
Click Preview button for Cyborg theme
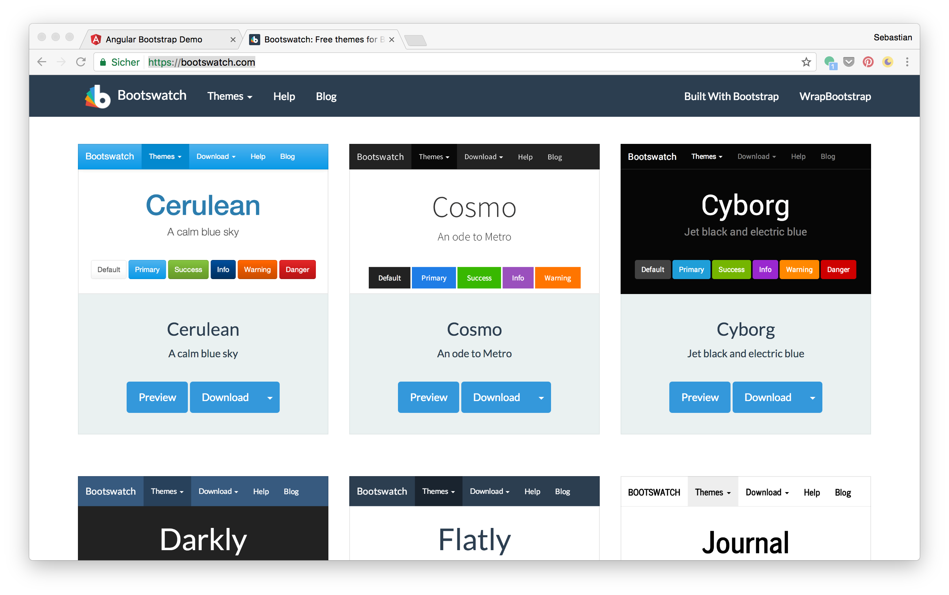click(x=699, y=396)
